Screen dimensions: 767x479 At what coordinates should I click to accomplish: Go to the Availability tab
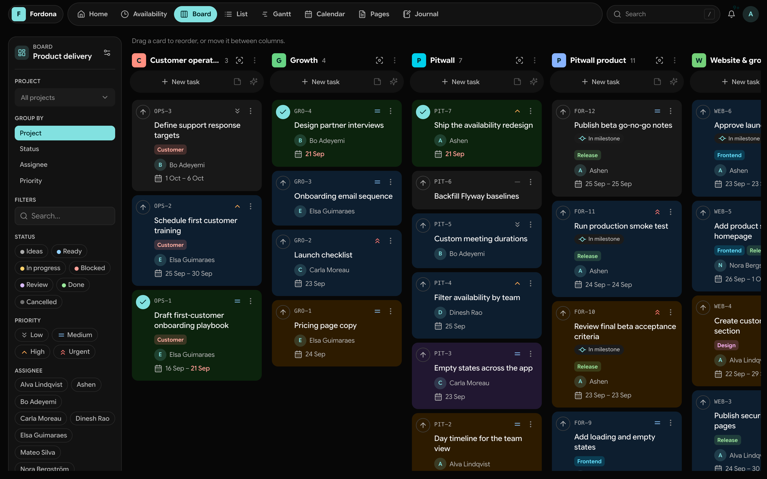tap(144, 14)
